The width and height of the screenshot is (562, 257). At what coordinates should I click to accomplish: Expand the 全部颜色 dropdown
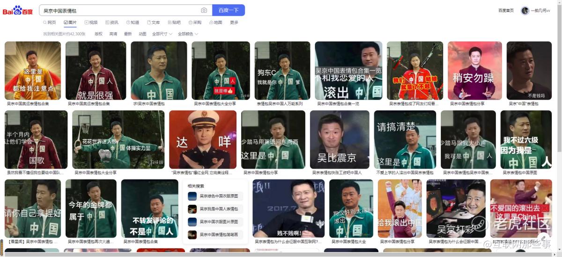(x=188, y=34)
